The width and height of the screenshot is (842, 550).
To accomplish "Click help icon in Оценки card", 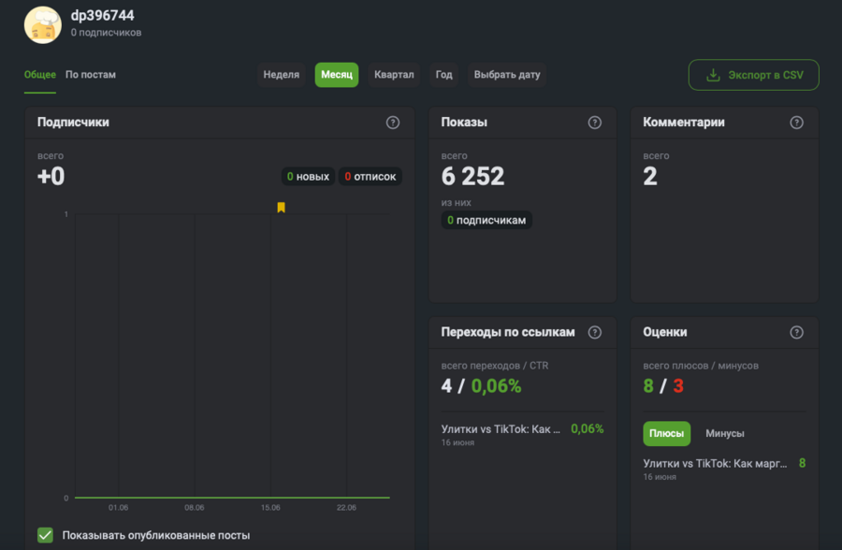I will point(796,332).
